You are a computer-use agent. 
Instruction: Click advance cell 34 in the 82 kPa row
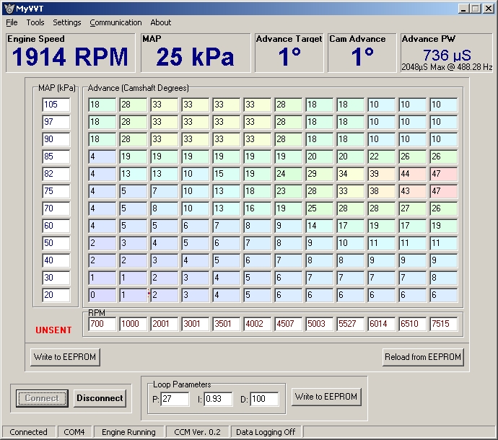point(351,174)
